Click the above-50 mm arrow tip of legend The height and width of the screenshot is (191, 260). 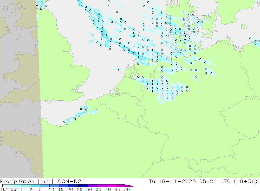tap(130, 186)
